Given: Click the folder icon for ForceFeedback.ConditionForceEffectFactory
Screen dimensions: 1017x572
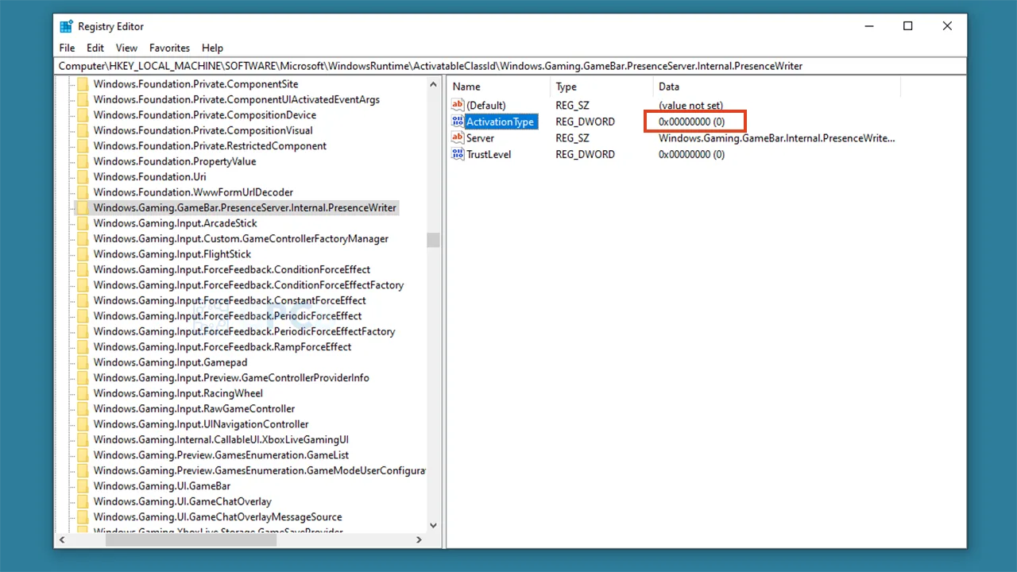Looking at the screenshot, I should (x=83, y=285).
